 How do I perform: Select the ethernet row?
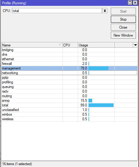tap(69, 59)
